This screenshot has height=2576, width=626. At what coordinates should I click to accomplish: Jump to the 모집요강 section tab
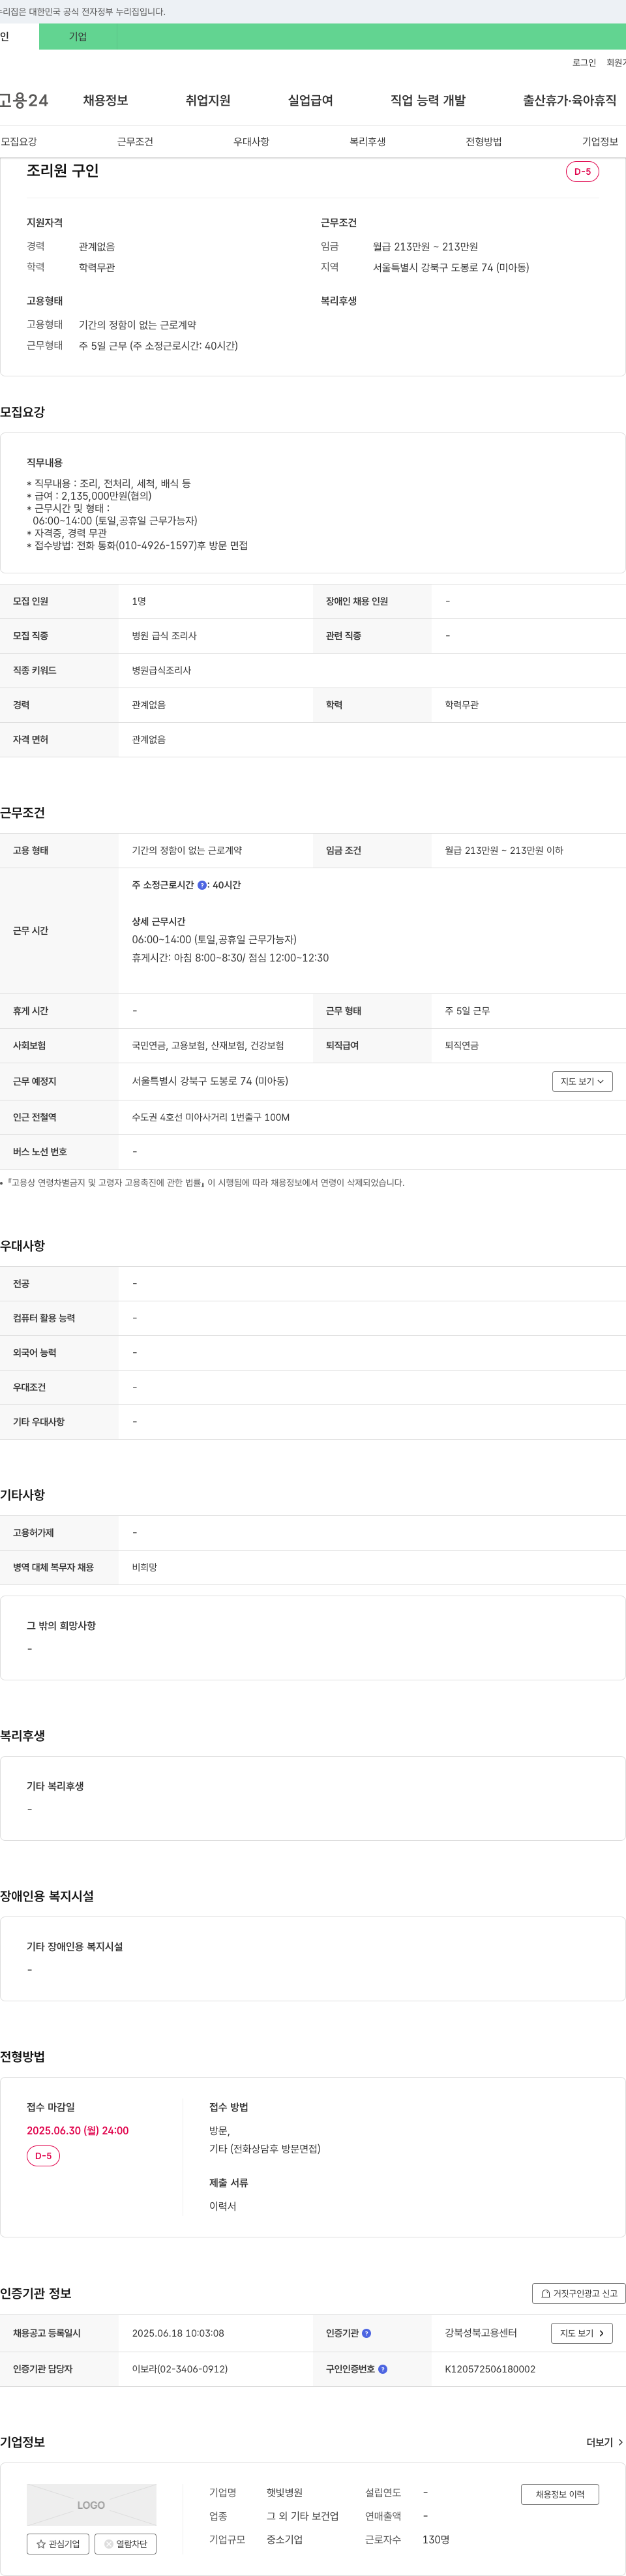tap(19, 142)
